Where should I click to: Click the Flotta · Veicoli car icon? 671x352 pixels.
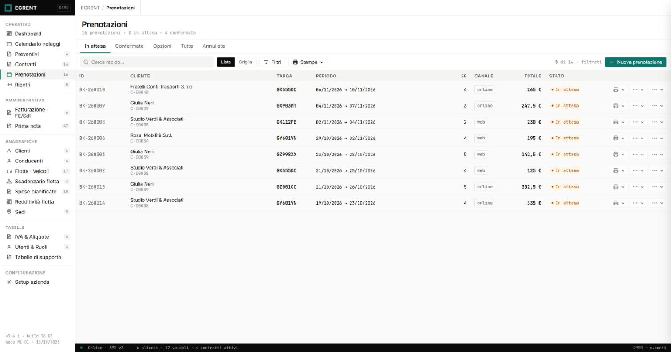pos(9,171)
